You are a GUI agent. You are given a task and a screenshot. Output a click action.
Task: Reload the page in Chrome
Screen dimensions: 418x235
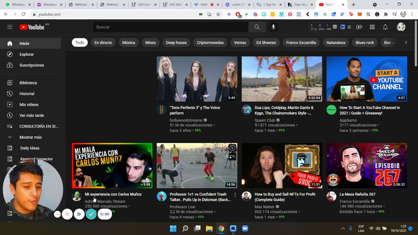(24, 14)
